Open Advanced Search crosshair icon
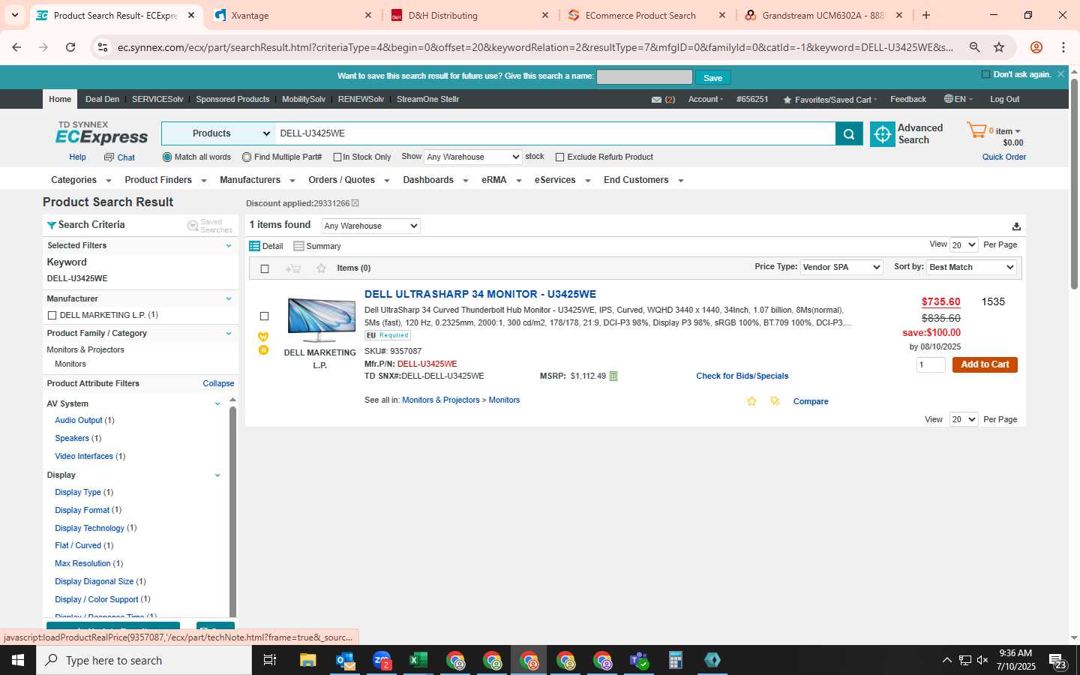 883,134
